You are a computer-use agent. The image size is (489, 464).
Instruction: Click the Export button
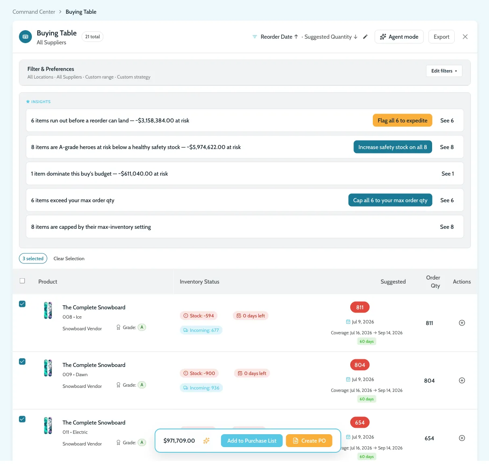tap(441, 37)
